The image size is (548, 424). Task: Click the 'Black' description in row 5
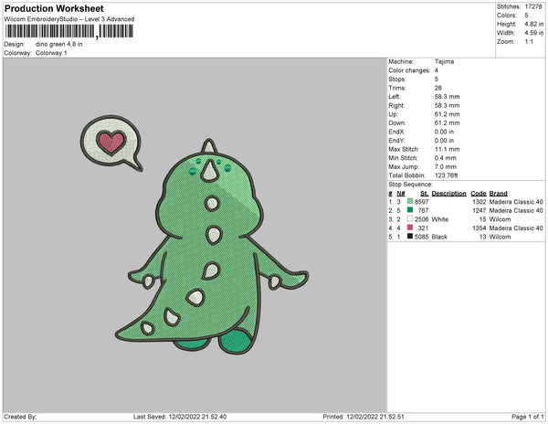point(439,237)
